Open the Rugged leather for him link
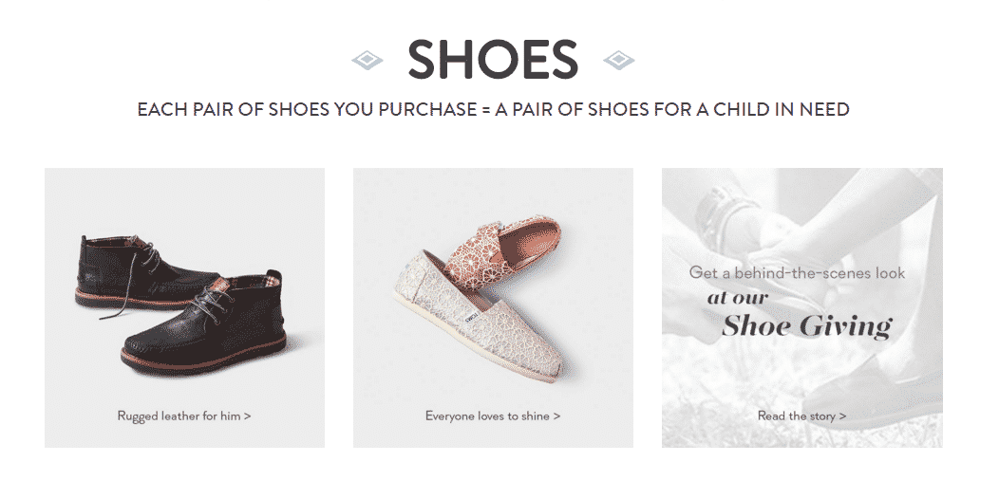 (184, 416)
